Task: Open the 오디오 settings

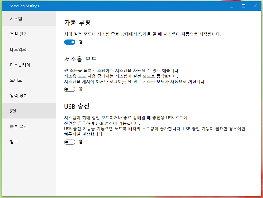Action: click(29, 80)
